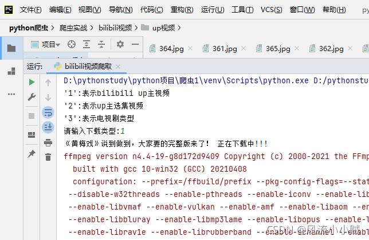Click the '3':表示电视剧类型 line
The height and width of the screenshot is (240, 369).
coord(99,118)
